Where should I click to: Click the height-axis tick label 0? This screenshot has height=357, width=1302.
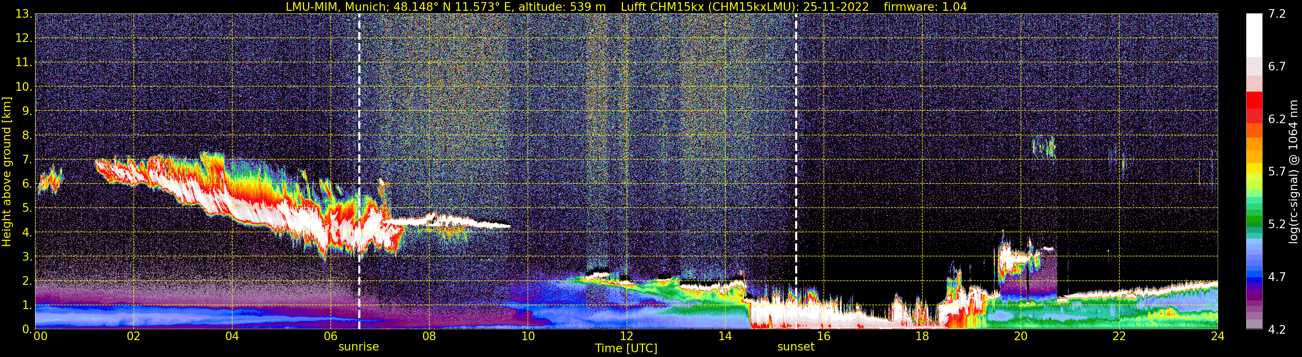[26, 329]
